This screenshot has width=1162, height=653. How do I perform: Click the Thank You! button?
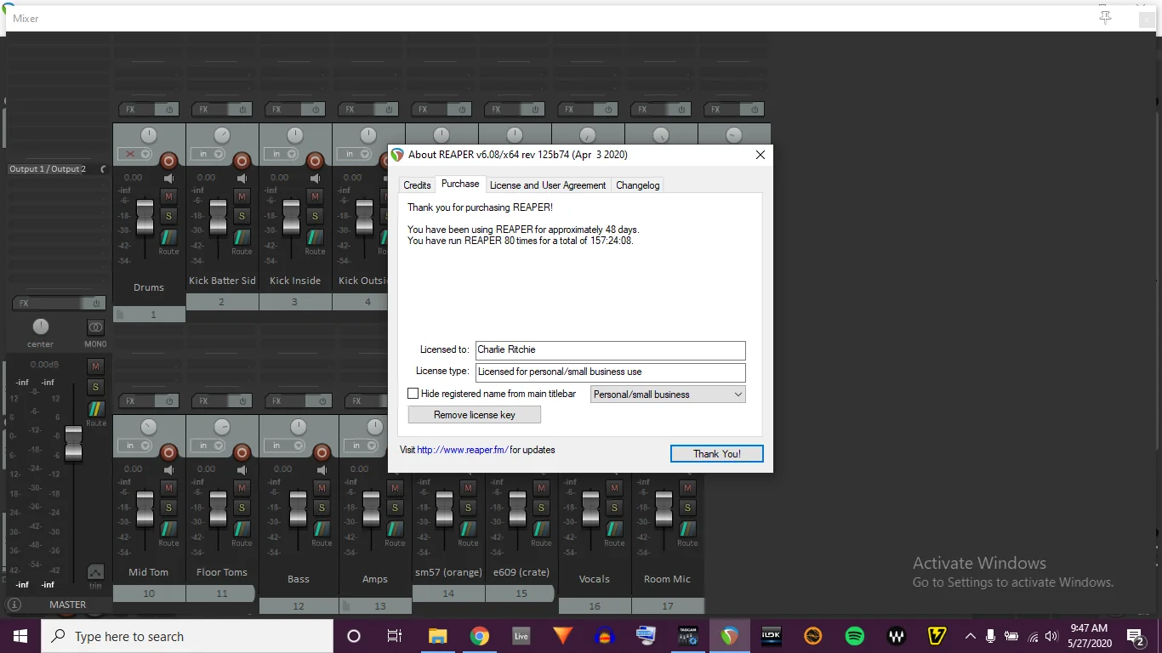(x=717, y=454)
